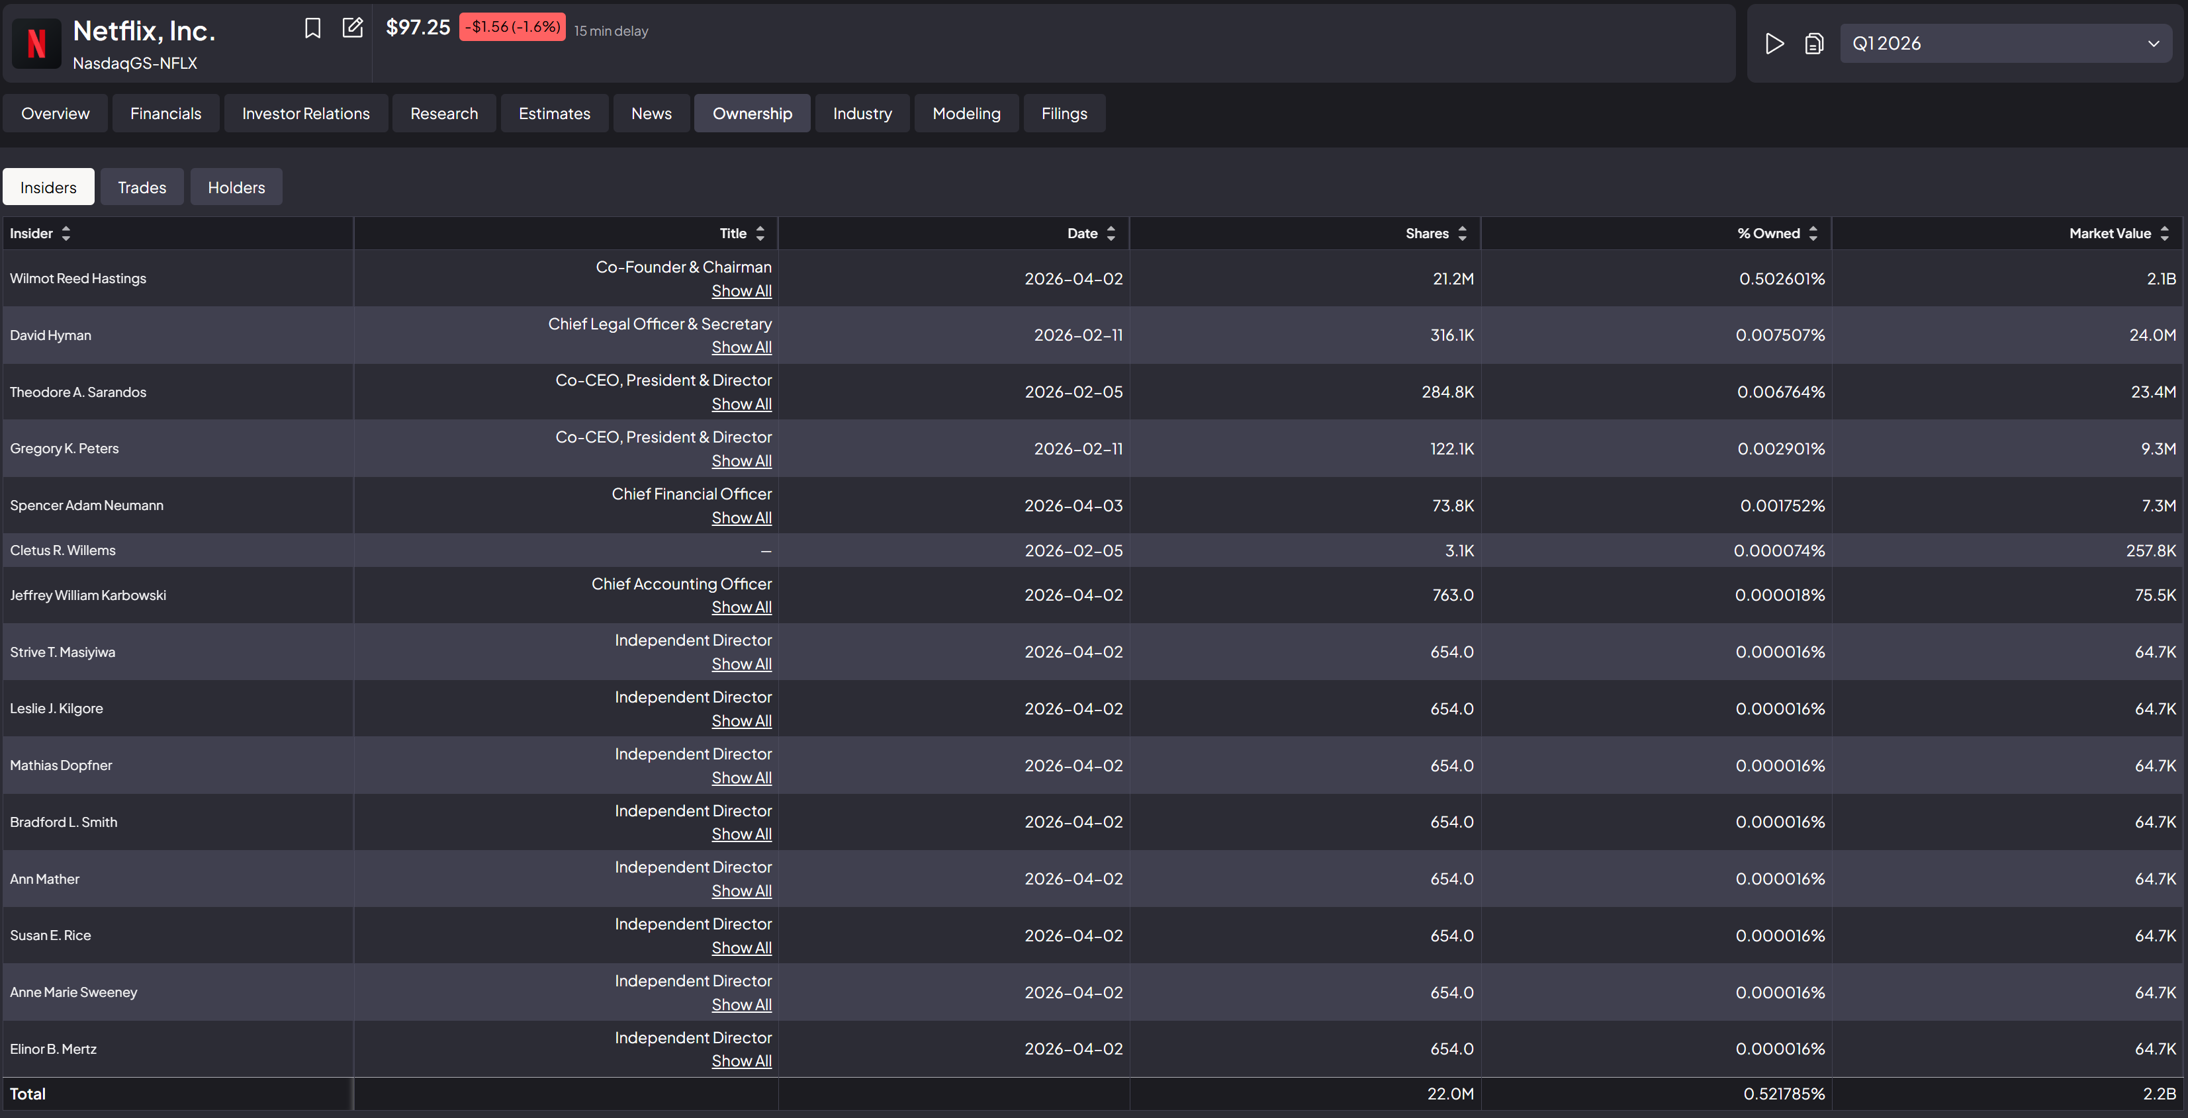Click the bookmark icon beside Netflix, Inc.
Viewport: 2188px width, 1118px height.
pos(312,28)
